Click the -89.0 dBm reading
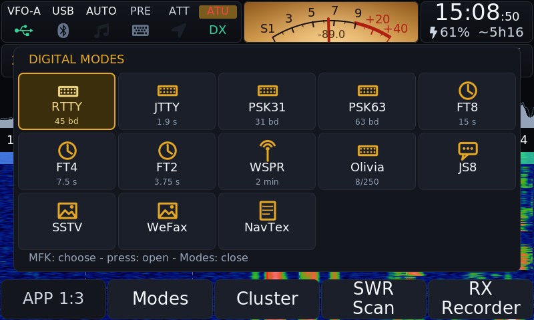The width and height of the screenshot is (534, 320). (x=331, y=35)
